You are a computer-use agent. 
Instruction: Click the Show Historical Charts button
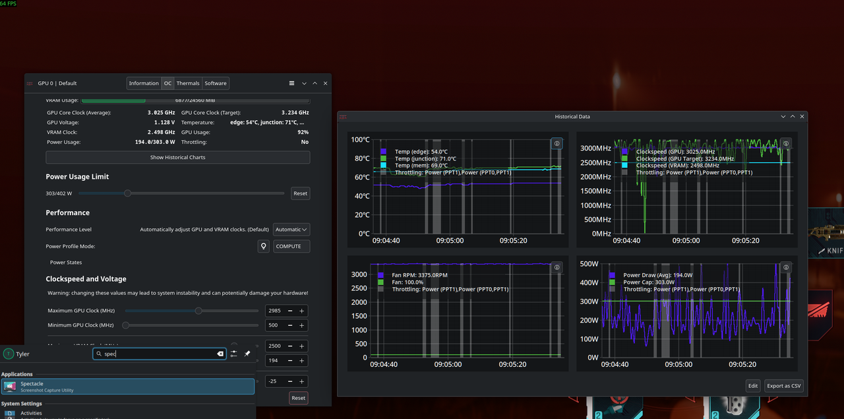177,157
